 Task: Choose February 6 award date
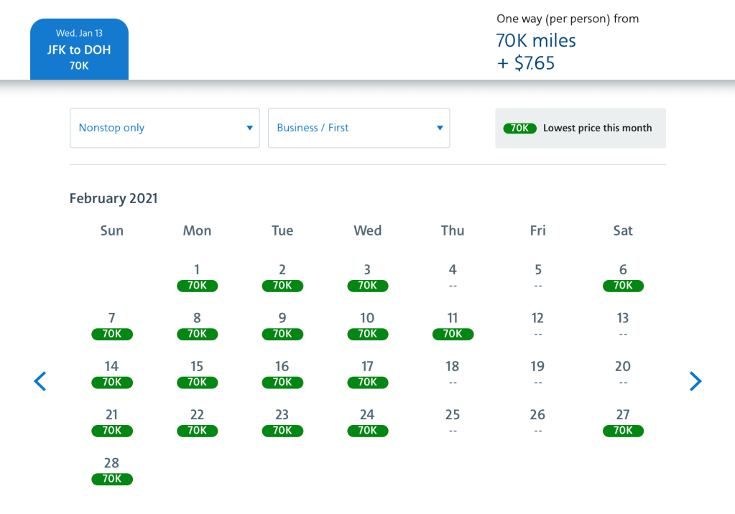[623, 277]
